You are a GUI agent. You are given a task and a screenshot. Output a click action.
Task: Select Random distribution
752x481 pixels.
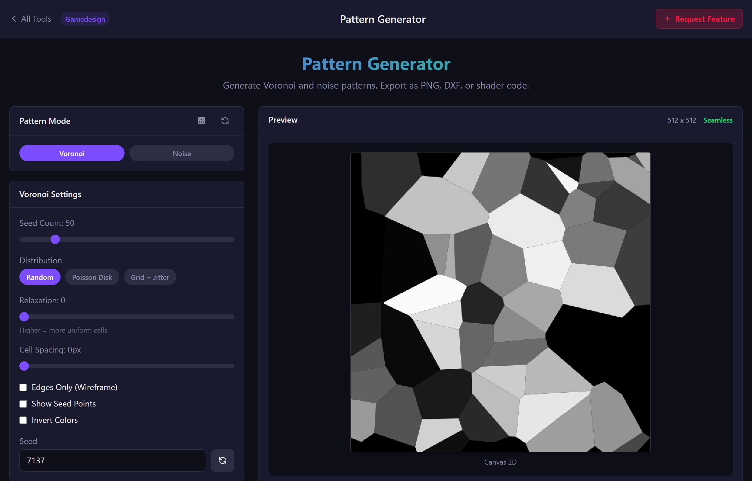click(40, 277)
